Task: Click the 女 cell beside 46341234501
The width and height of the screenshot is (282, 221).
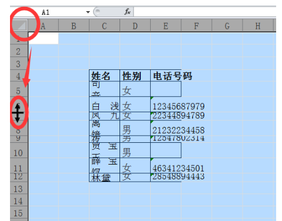Action: pyautogui.click(x=135, y=166)
